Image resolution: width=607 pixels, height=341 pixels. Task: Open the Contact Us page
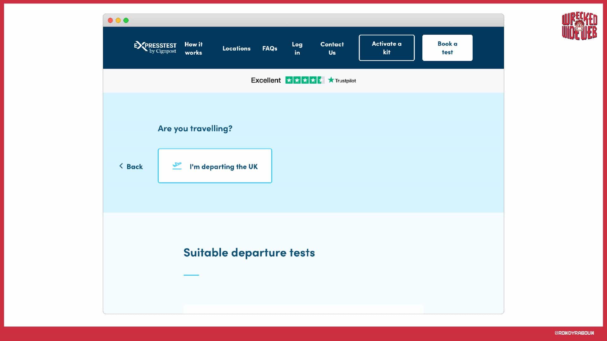[x=332, y=48]
